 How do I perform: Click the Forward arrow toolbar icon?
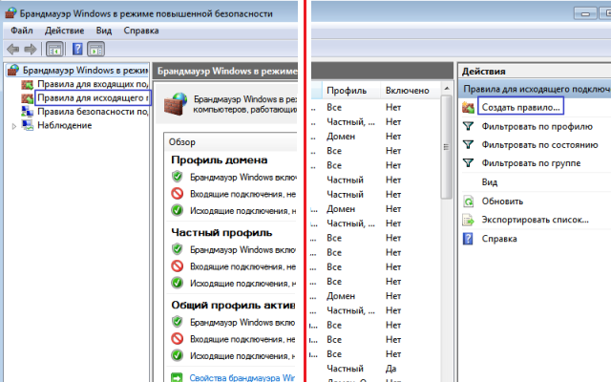tap(31, 49)
